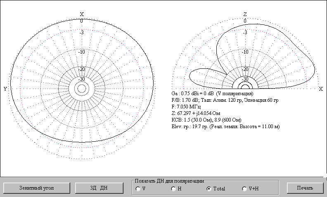
Task: Click the -3 ring label in azimuth plot
Action: [x=81, y=33]
